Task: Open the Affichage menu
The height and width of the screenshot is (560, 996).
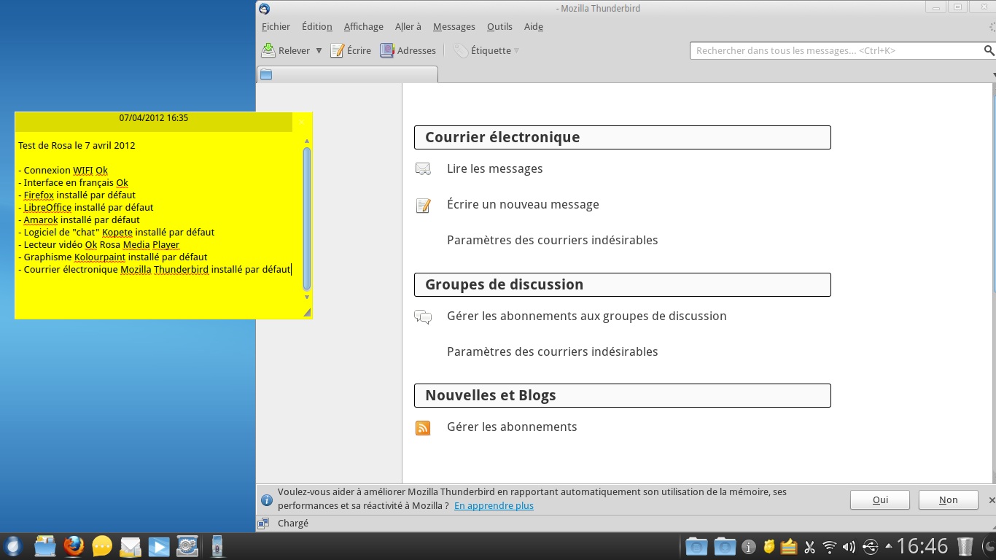Action: (x=364, y=26)
